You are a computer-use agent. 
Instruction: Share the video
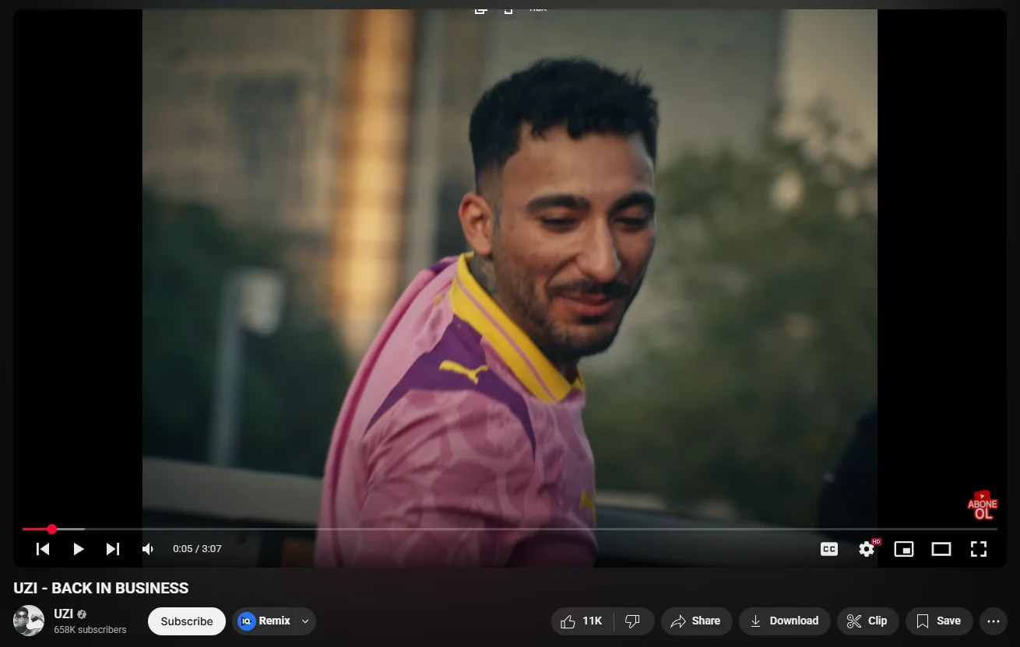(x=696, y=621)
